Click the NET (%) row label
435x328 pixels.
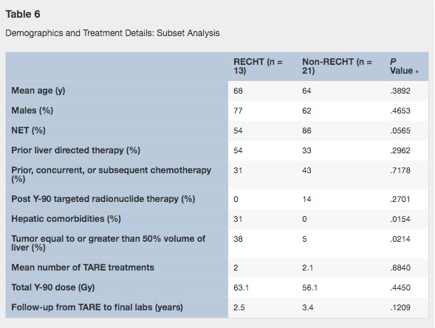coord(28,130)
